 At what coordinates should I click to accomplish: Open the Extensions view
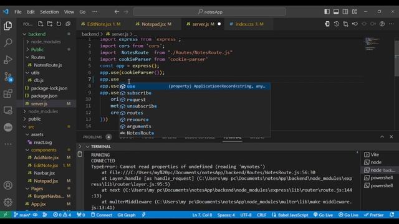[8, 94]
